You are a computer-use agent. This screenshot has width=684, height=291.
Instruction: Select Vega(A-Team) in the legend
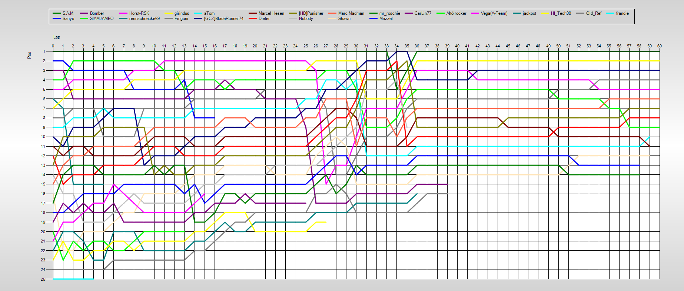(x=494, y=13)
